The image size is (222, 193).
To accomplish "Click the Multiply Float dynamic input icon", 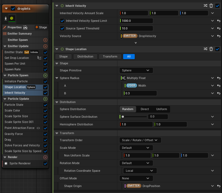I will click(x=123, y=78).
